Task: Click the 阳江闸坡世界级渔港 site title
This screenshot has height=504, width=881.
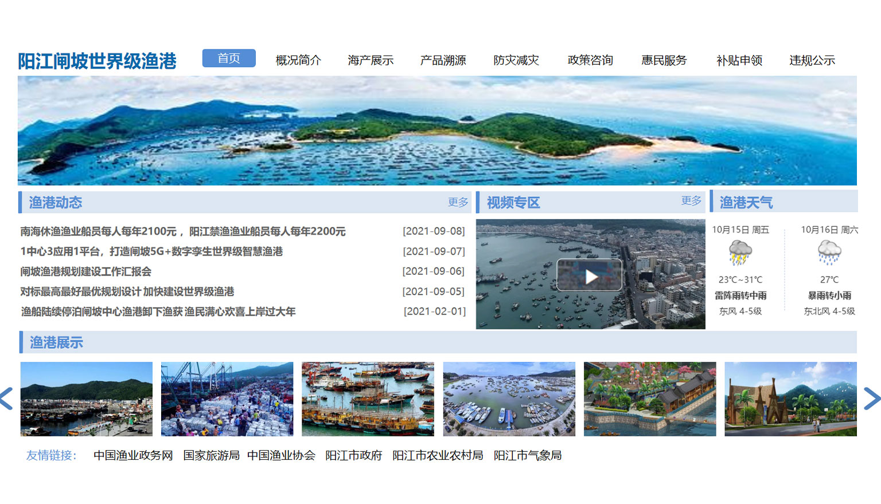Action: tap(97, 61)
